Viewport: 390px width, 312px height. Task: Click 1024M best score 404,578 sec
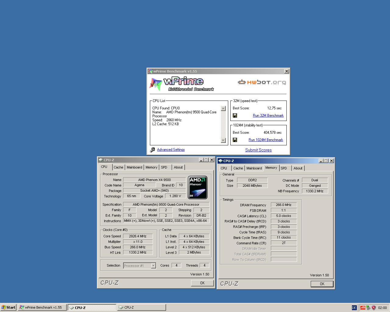click(x=272, y=133)
